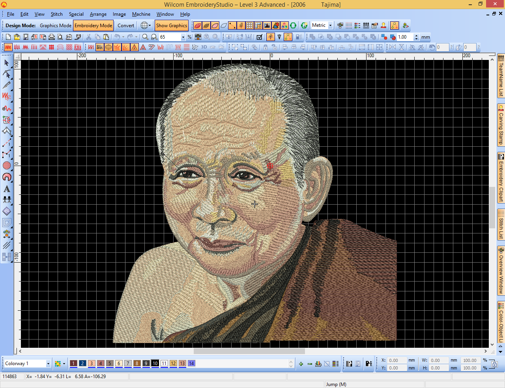Screen dimensions: 505x388
Task: Click the Save design floppy icon
Action: click(26, 37)
